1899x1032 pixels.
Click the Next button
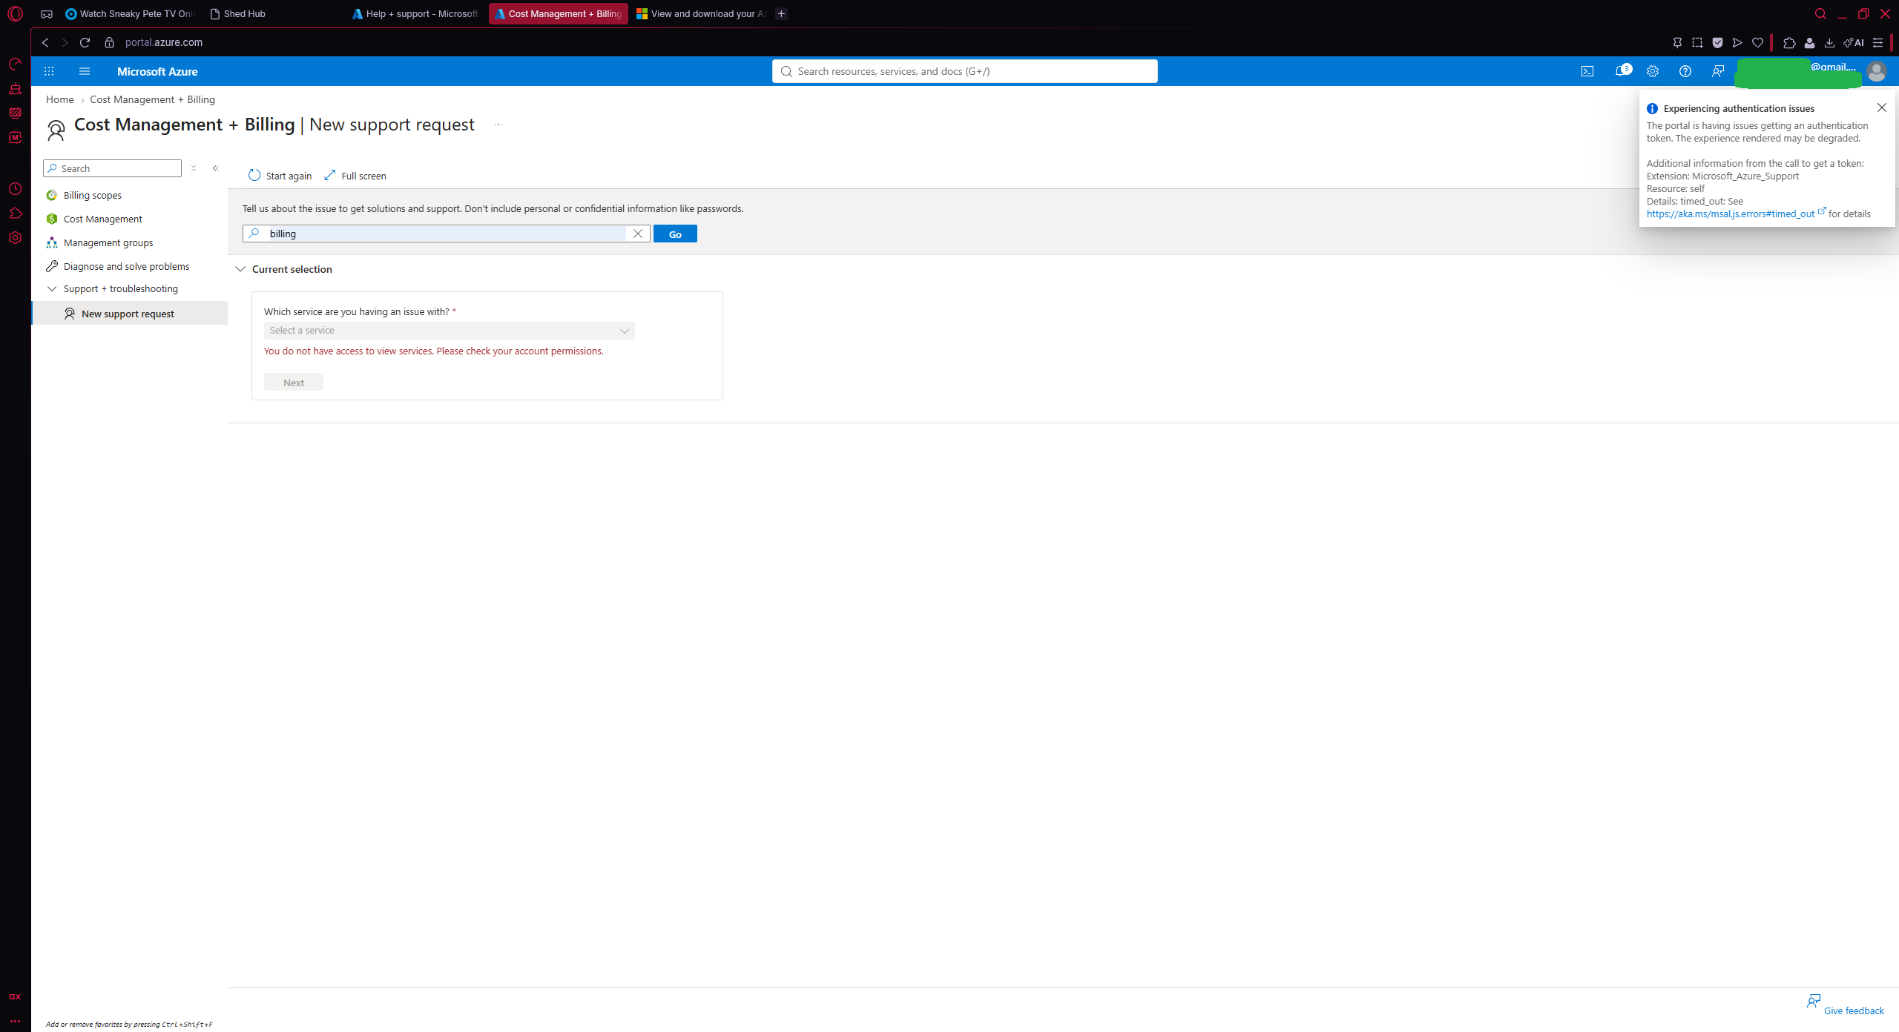click(294, 383)
